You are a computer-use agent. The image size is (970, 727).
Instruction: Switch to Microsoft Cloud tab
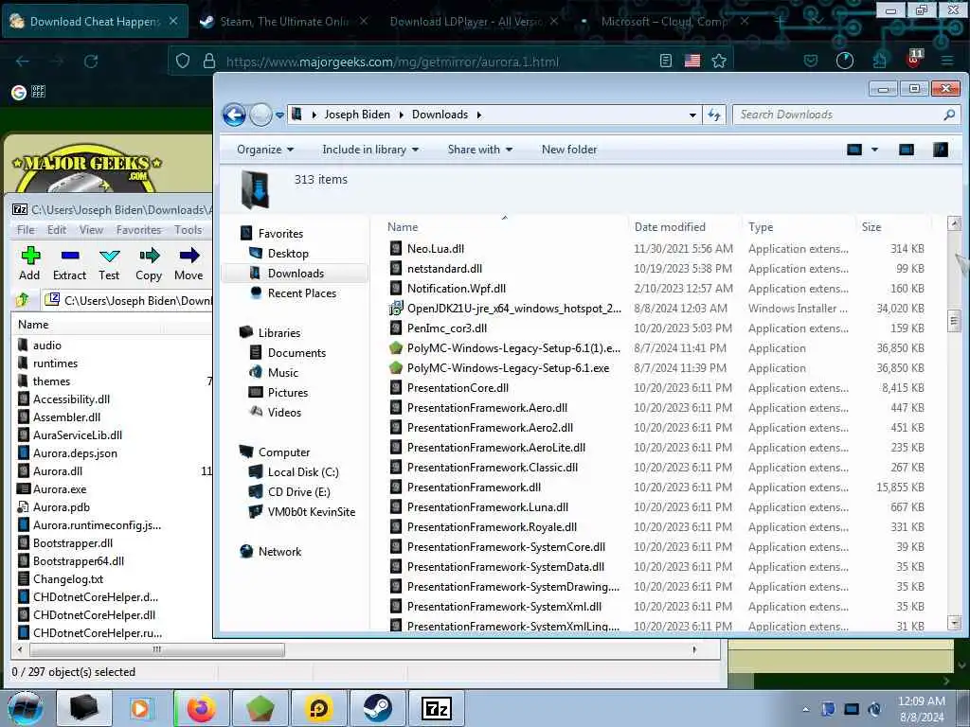coord(665,21)
